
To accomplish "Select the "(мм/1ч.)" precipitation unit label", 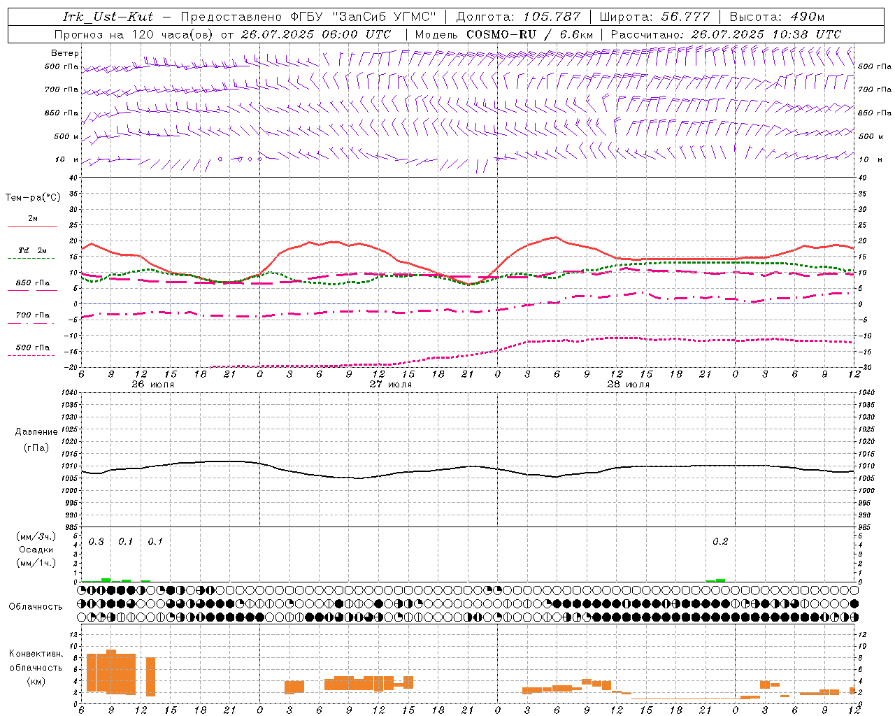I will [x=36, y=563].
